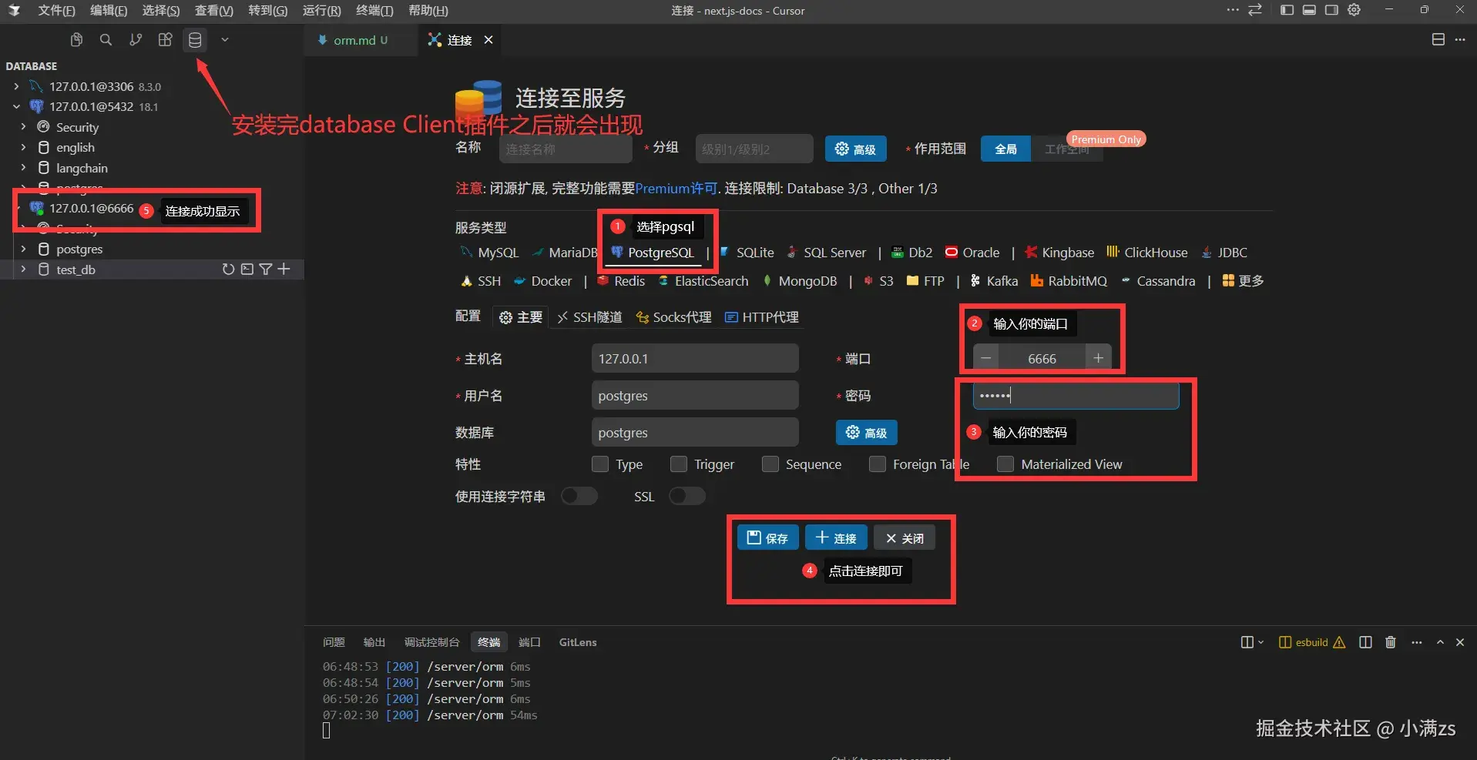Toggle the SSL switch on

pyautogui.click(x=687, y=497)
